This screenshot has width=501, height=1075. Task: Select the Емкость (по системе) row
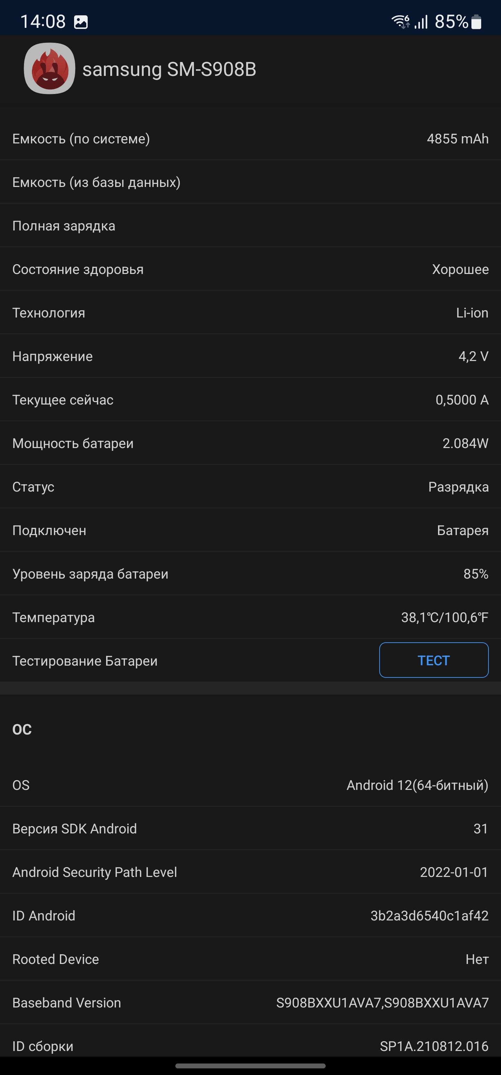pyautogui.click(x=250, y=139)
